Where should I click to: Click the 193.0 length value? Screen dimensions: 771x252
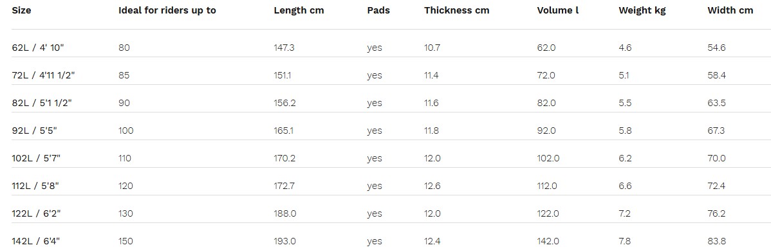284,241
